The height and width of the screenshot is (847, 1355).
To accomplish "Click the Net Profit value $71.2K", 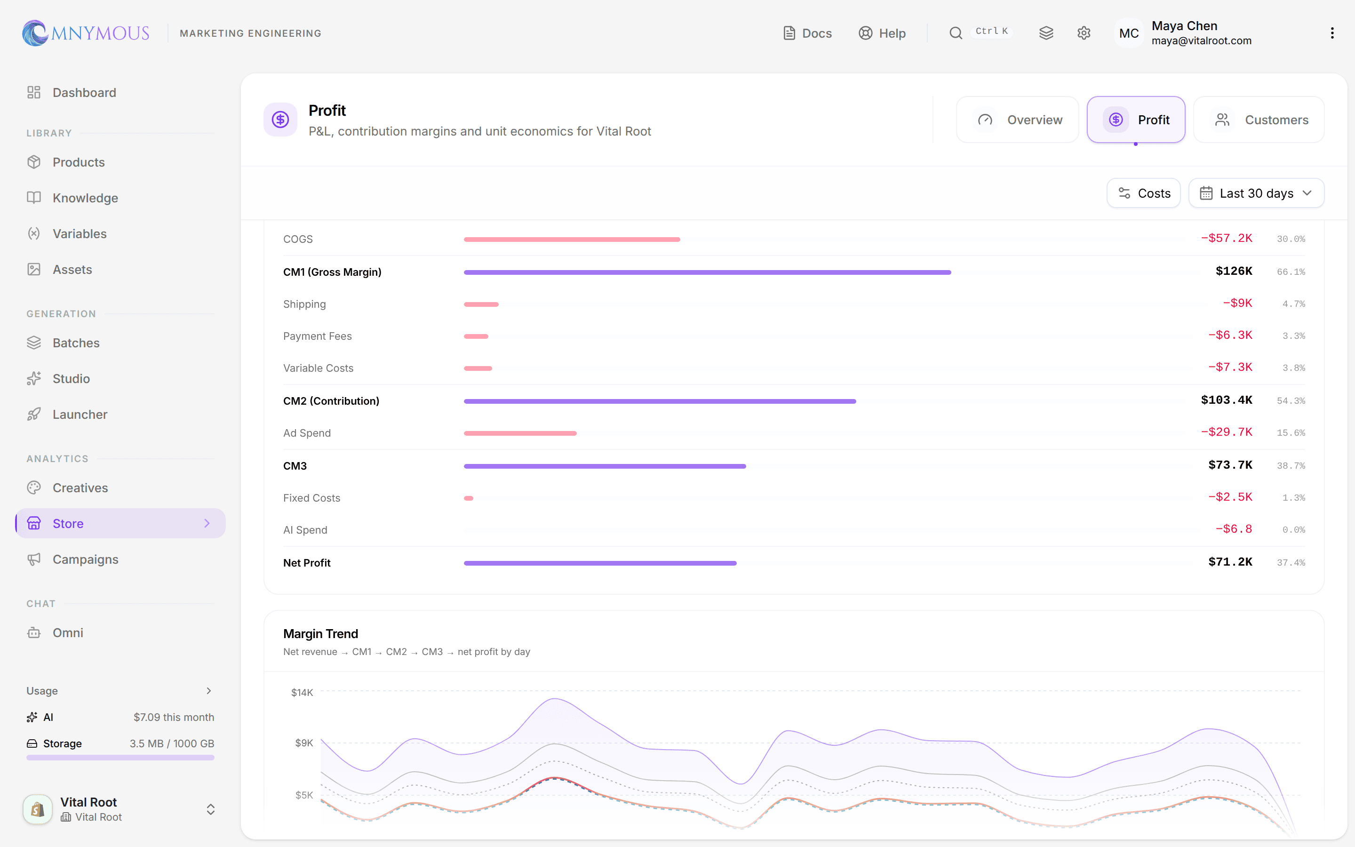I will point(1230,562).
